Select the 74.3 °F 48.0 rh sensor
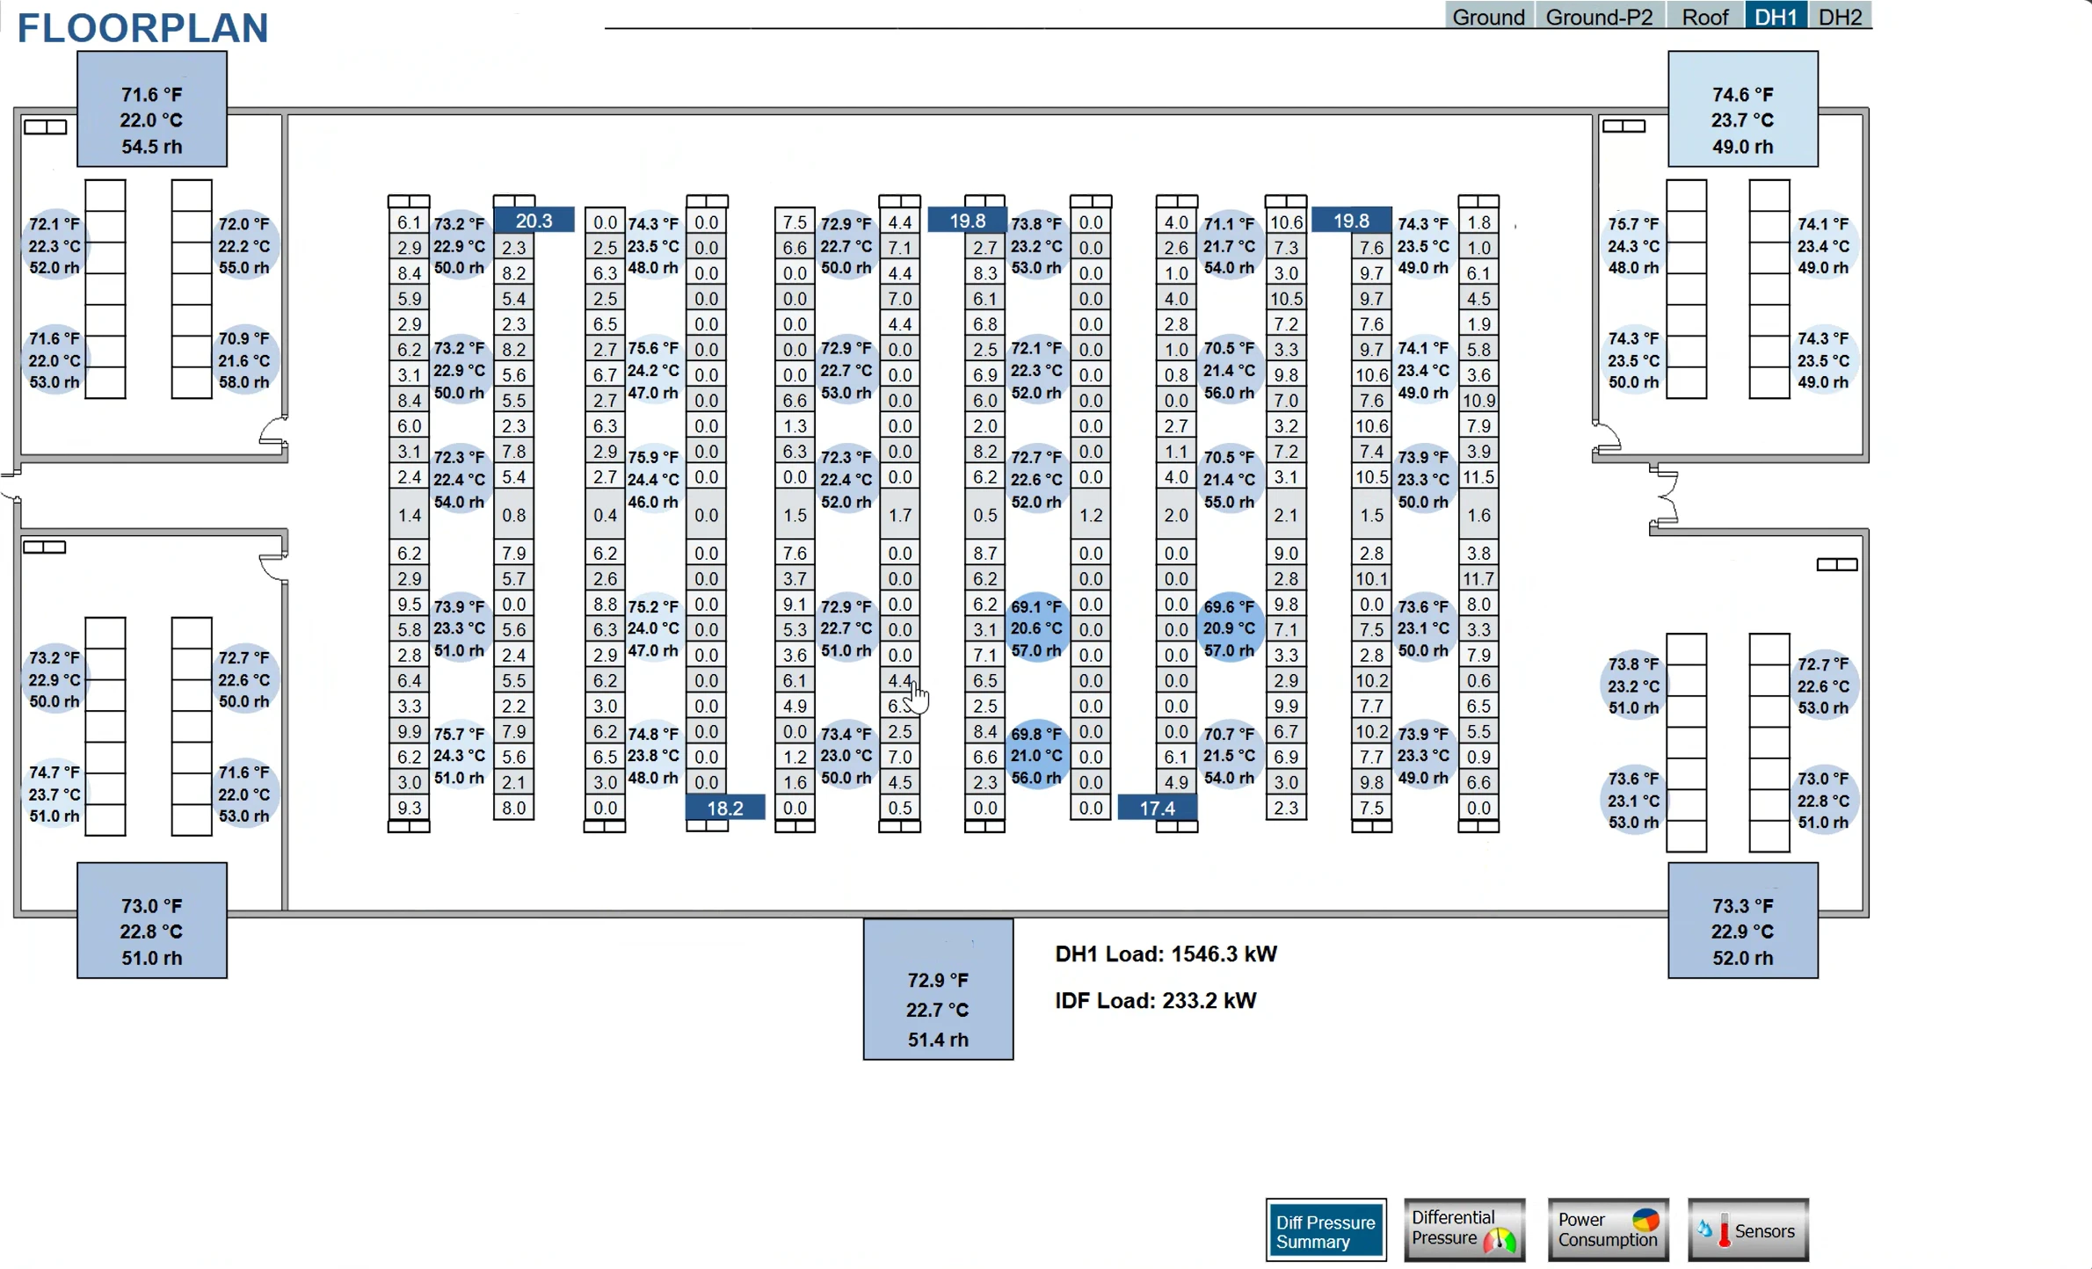The width and height of the screenshot is (2092, 1269). click(653, 245)
